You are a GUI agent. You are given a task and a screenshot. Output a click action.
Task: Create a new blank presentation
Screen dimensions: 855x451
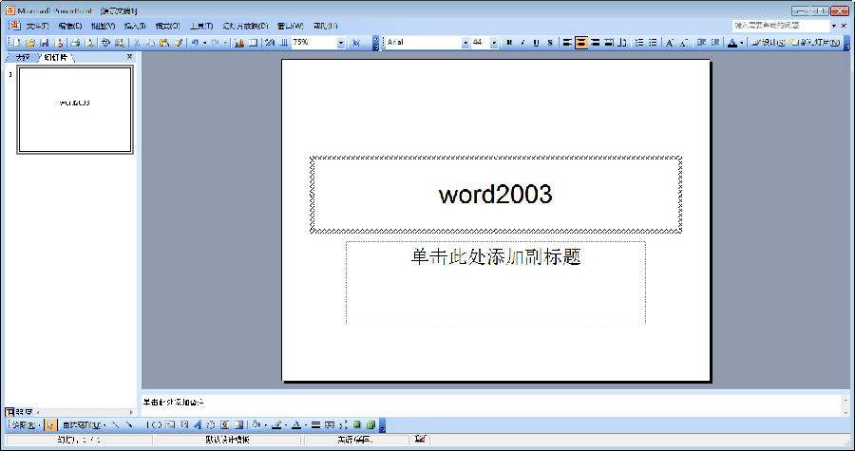click(17, 43)
